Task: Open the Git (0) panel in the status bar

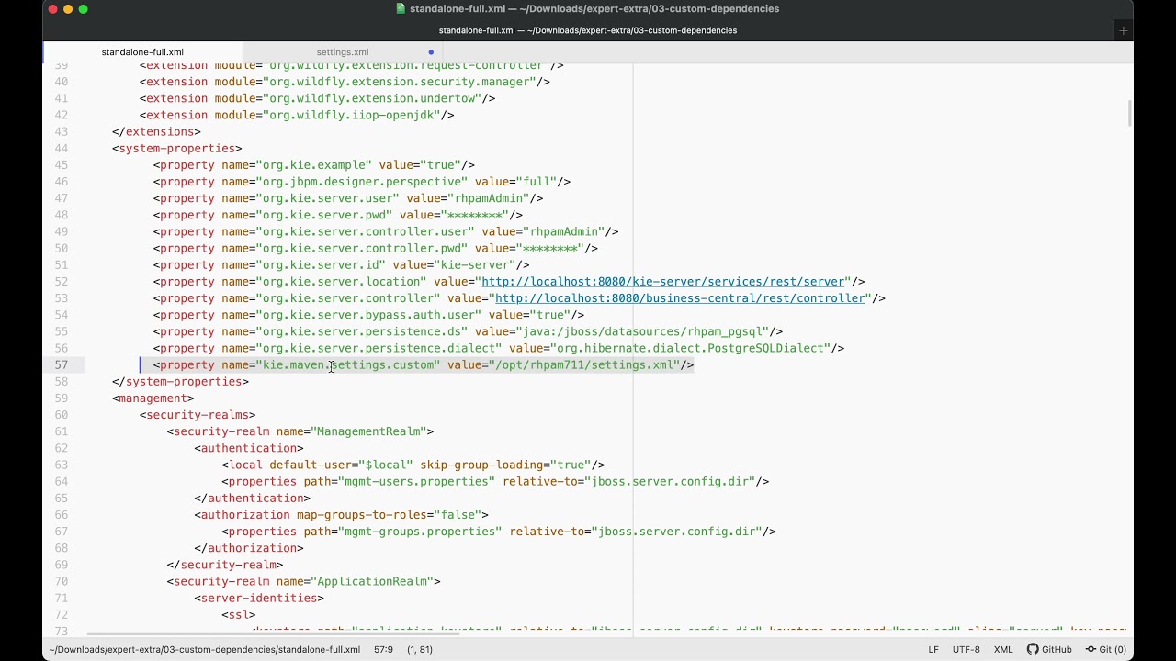Action: click(1106, 649)
